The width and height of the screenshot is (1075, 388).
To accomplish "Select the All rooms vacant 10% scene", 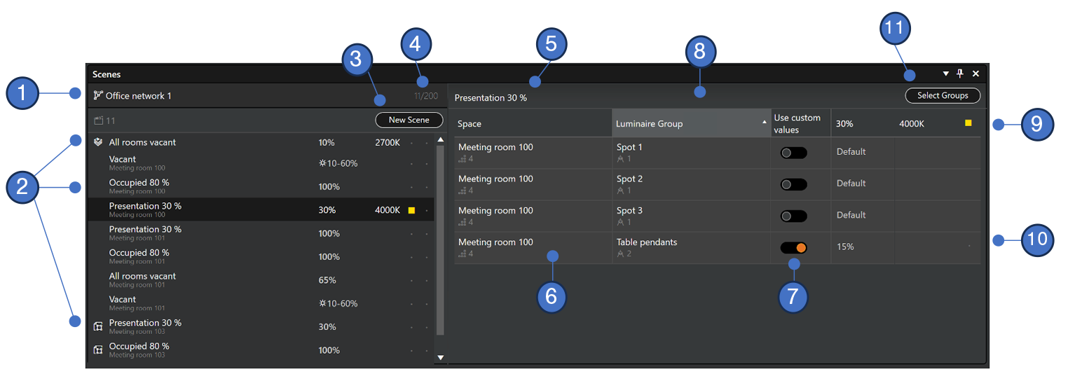I will tap(261, 142).
